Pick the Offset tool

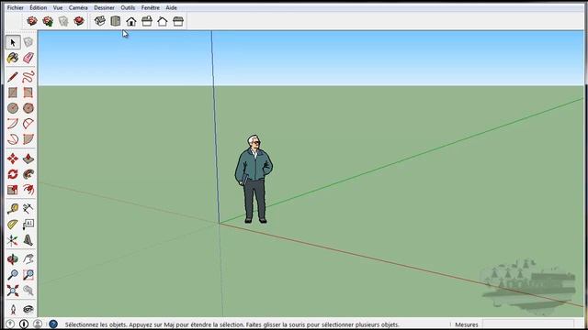[28, 190]
